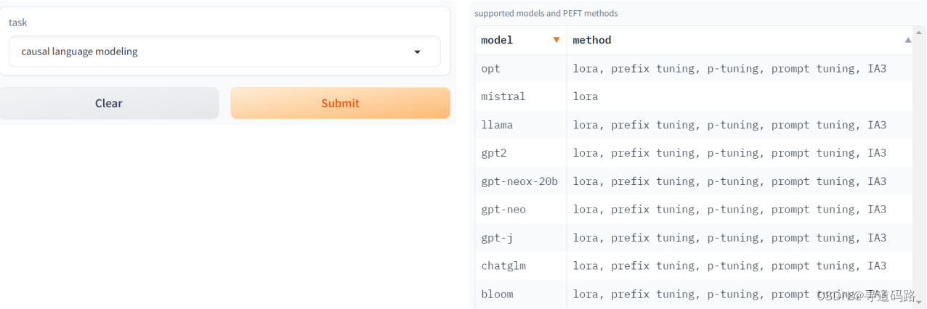Select the gpt2 model cell
Screen dimensions: 927x309
point(521,153)
